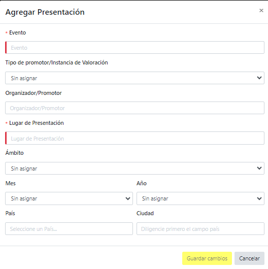This screenshot has height=269, width=268.
Task: Click the Ámbito label text
Action: (14, 153)
